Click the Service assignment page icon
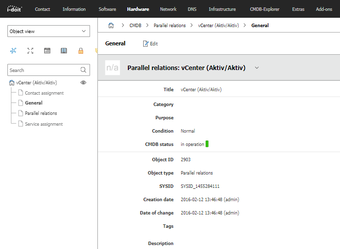340x249 pixels. (21, 124)
